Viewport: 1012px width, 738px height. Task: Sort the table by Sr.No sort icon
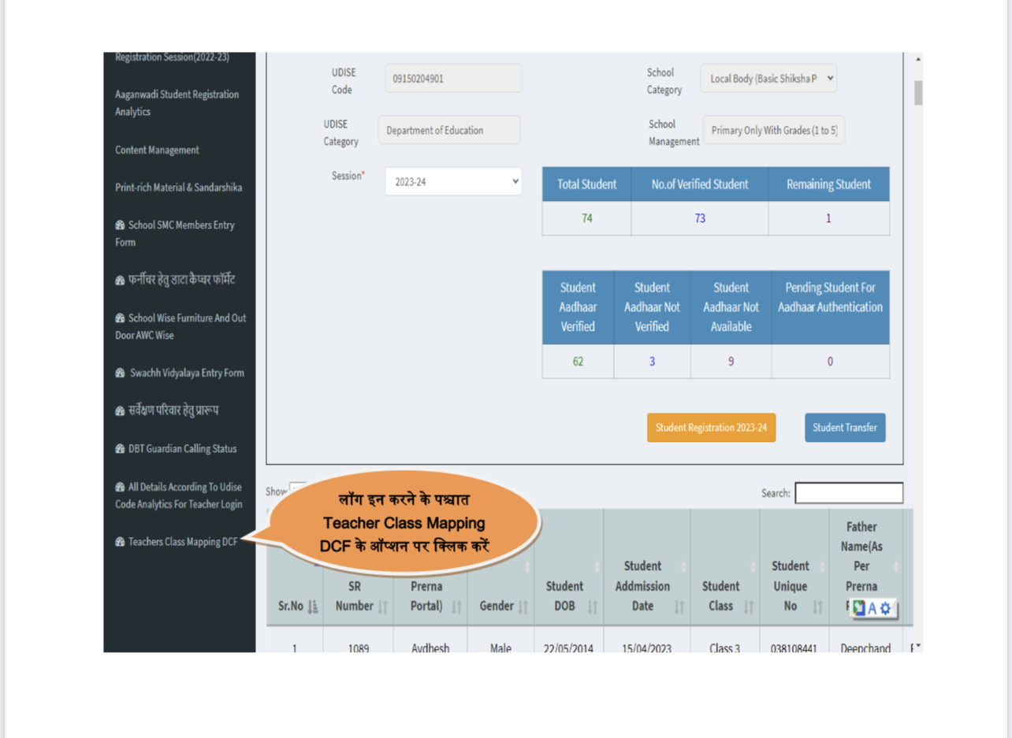313,606
